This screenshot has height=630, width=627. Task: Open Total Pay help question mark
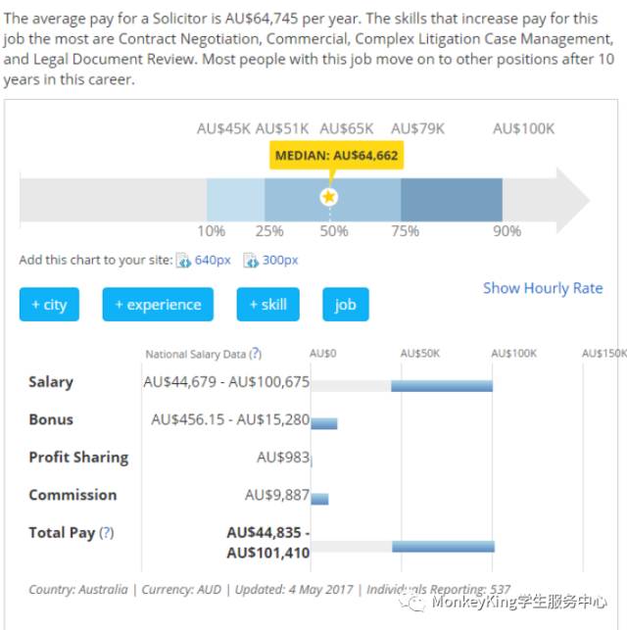(x=106, y=533)
